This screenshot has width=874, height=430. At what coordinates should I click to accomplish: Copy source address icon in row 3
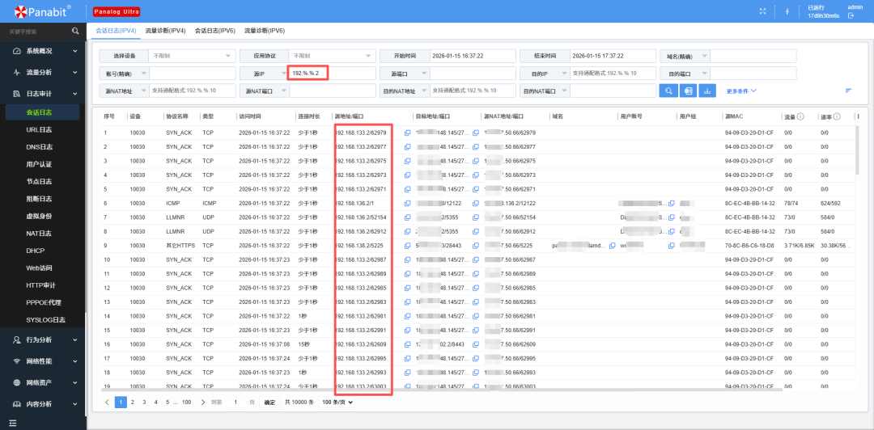(407, 161)
